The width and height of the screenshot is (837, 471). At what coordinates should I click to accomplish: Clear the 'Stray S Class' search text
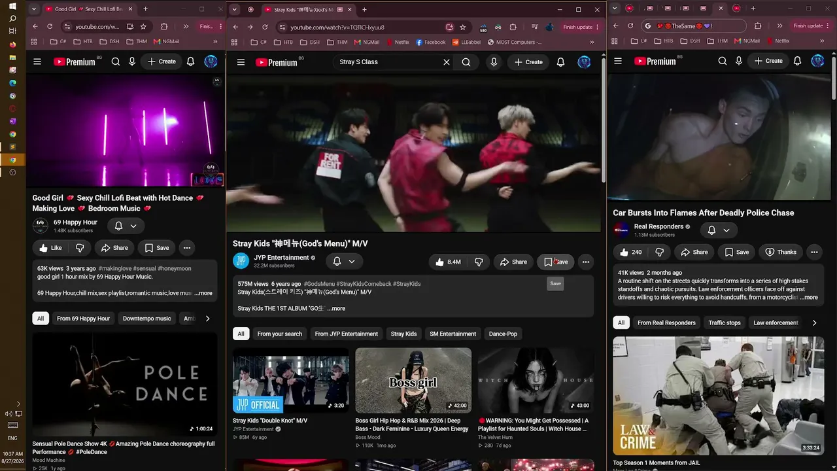[x=447, y=62]
